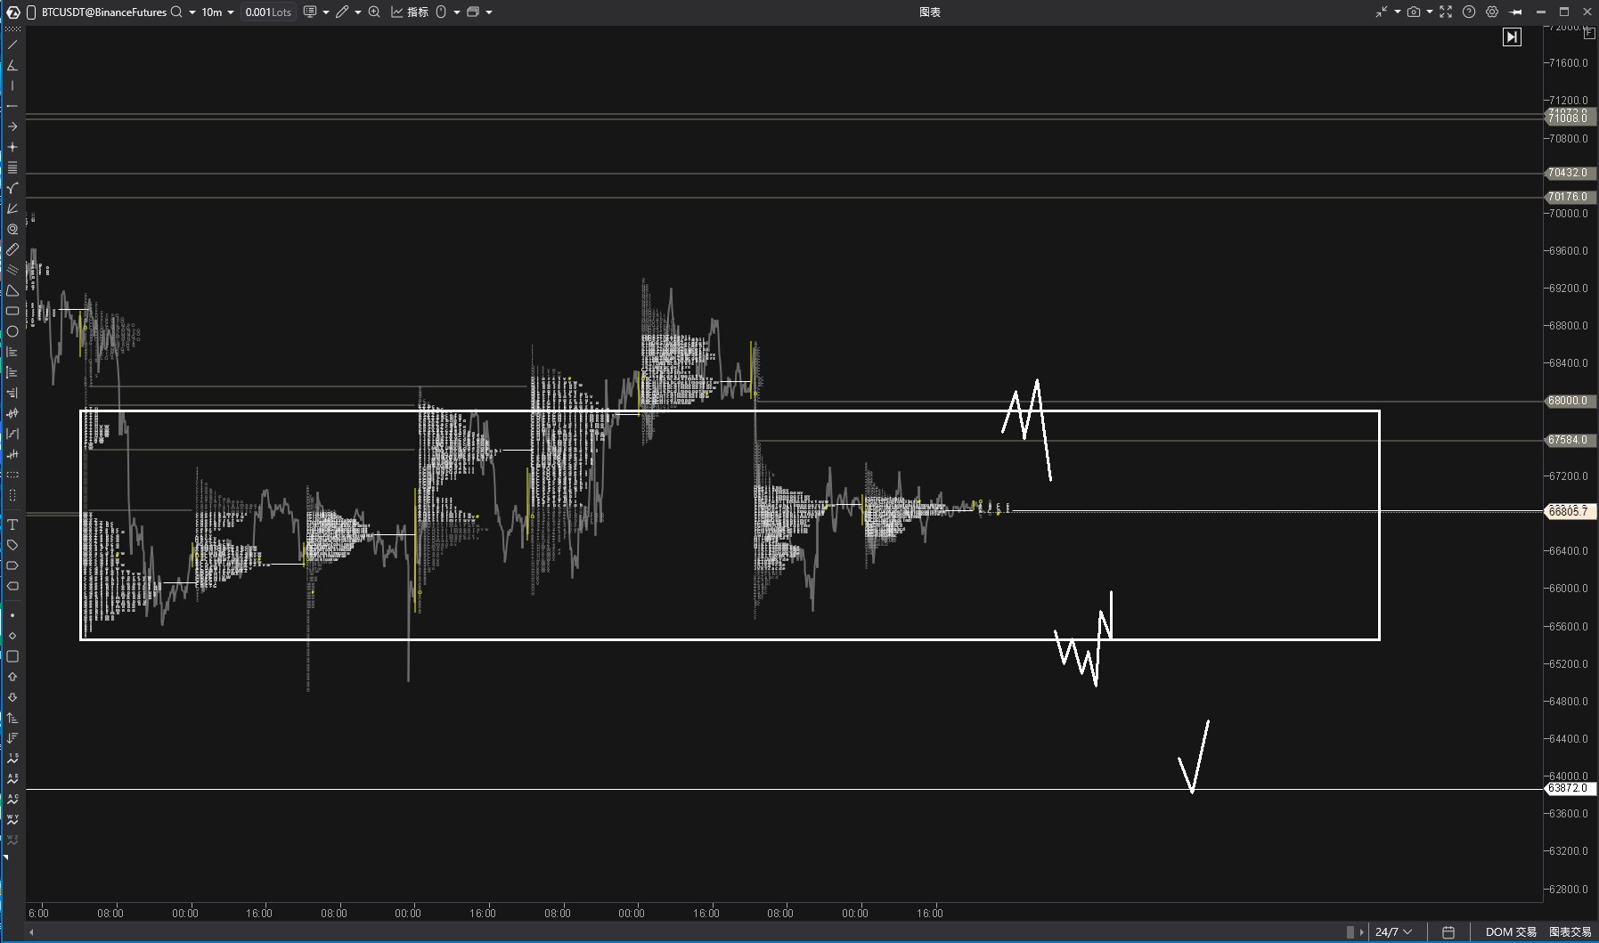
Task: Enter fullscreen mode with the expand icon
Action: tap(1446, 12)
